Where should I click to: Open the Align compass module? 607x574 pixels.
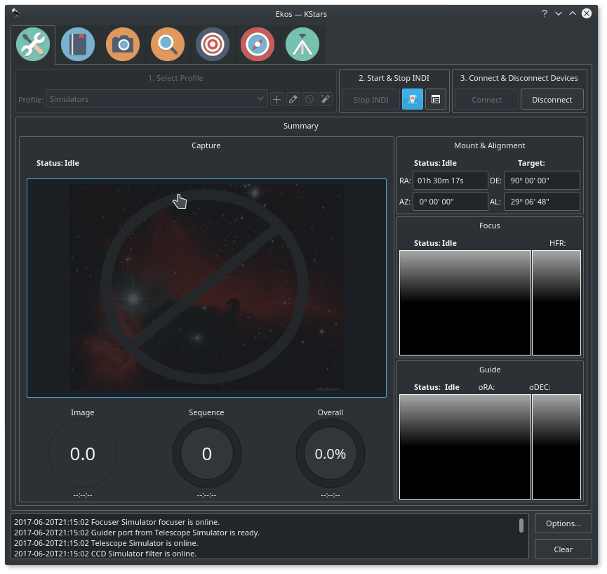tap(257, 45)
